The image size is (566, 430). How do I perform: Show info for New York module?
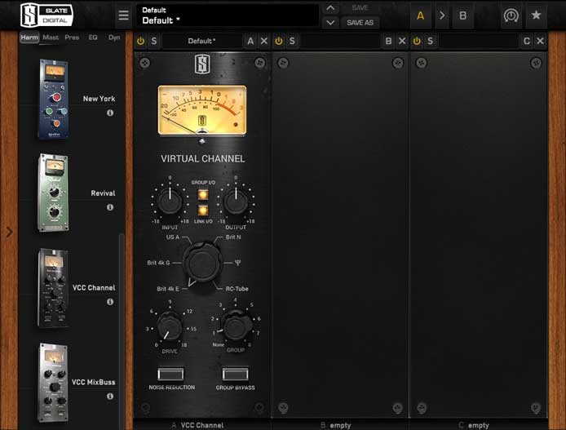(x=110, y=113)
